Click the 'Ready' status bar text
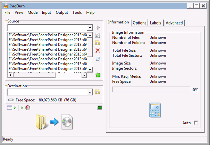Image resolution: width=210 pixels, height=145 pixels. click(8, 139)
